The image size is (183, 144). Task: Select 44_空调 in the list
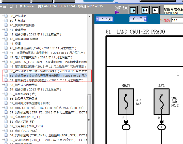coord(15,44)
